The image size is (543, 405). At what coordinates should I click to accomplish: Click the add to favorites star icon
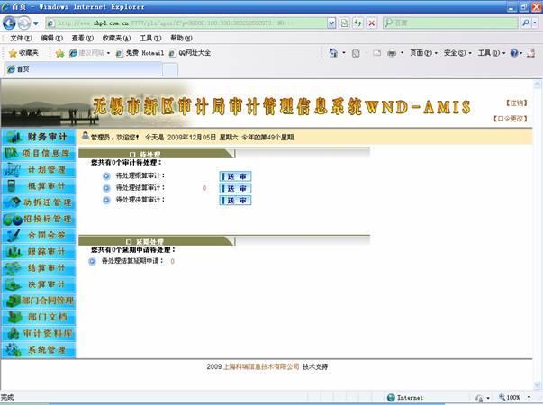coord(60,53)
